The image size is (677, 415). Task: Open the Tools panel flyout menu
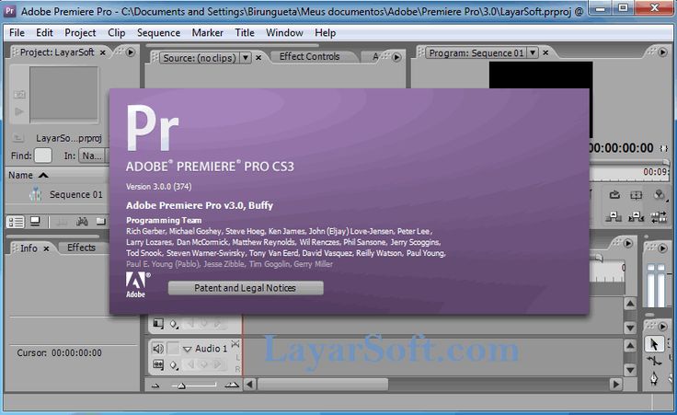pos(662,326)
